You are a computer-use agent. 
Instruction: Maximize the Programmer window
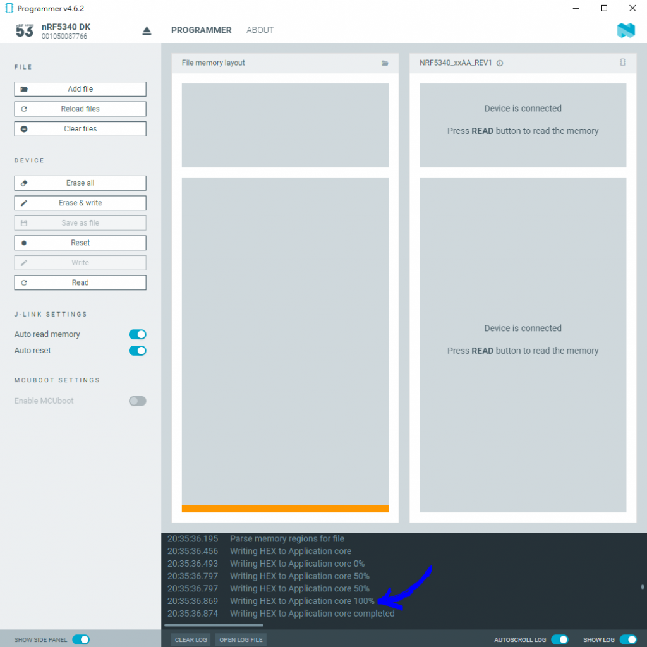(603, 8)
